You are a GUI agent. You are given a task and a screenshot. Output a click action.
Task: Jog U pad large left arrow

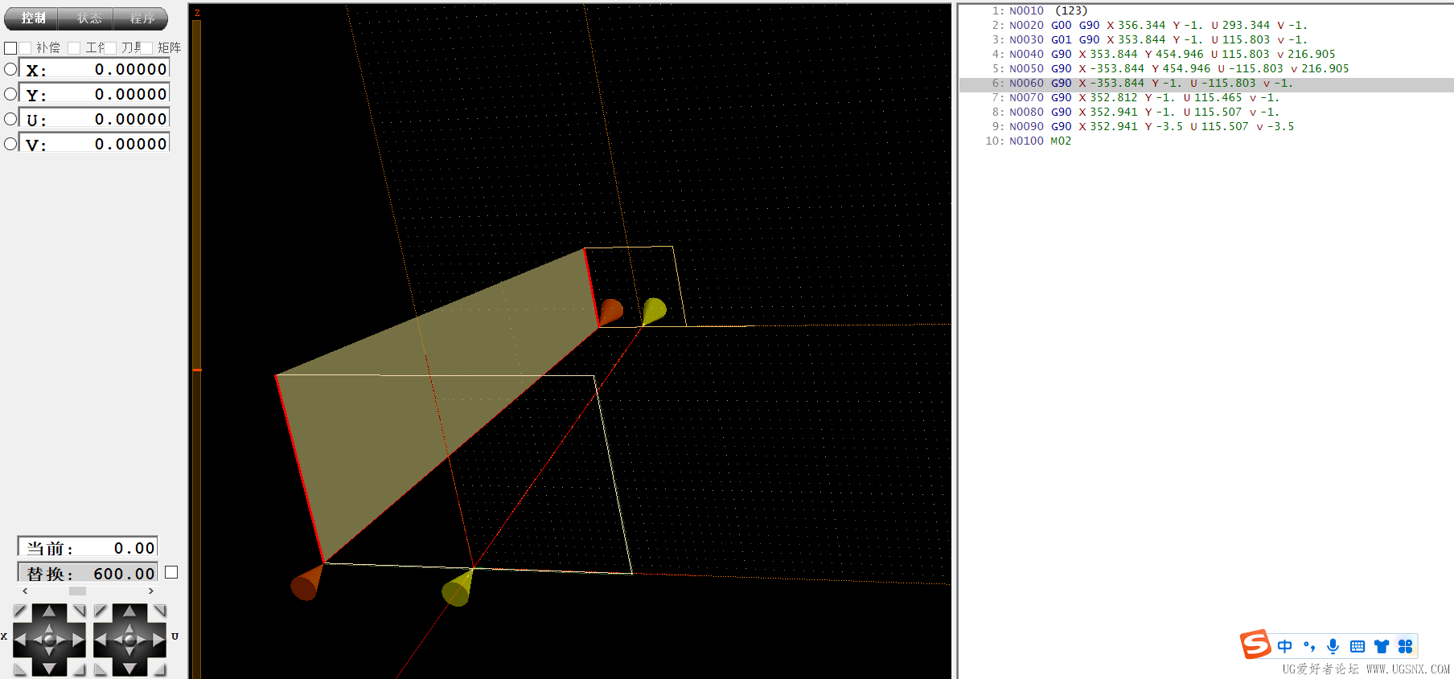(x=101, y=640)
